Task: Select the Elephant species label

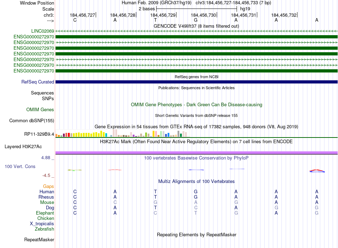Action: (x=45, y=213)
